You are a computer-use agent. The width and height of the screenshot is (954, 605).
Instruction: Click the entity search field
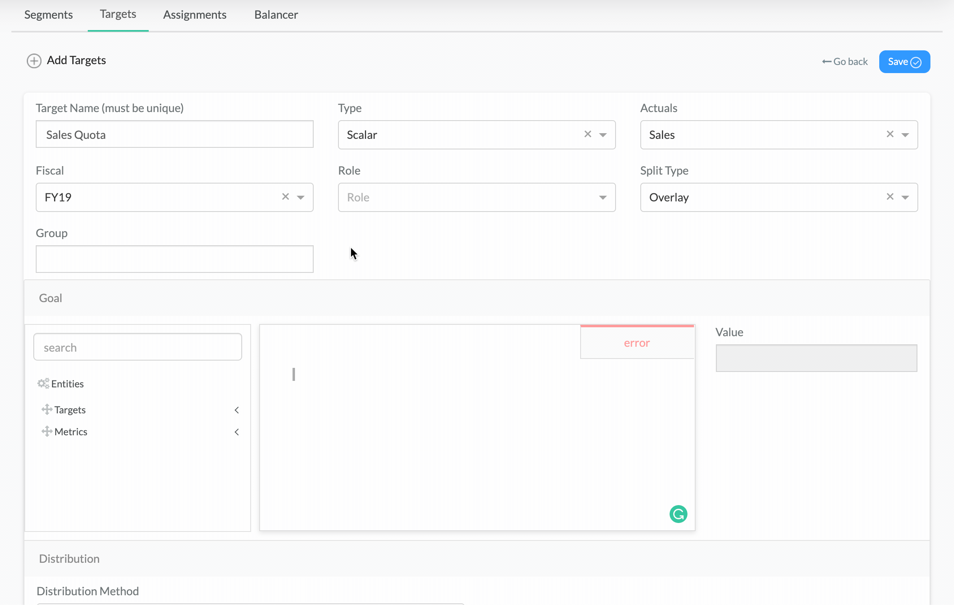(137, 347)
